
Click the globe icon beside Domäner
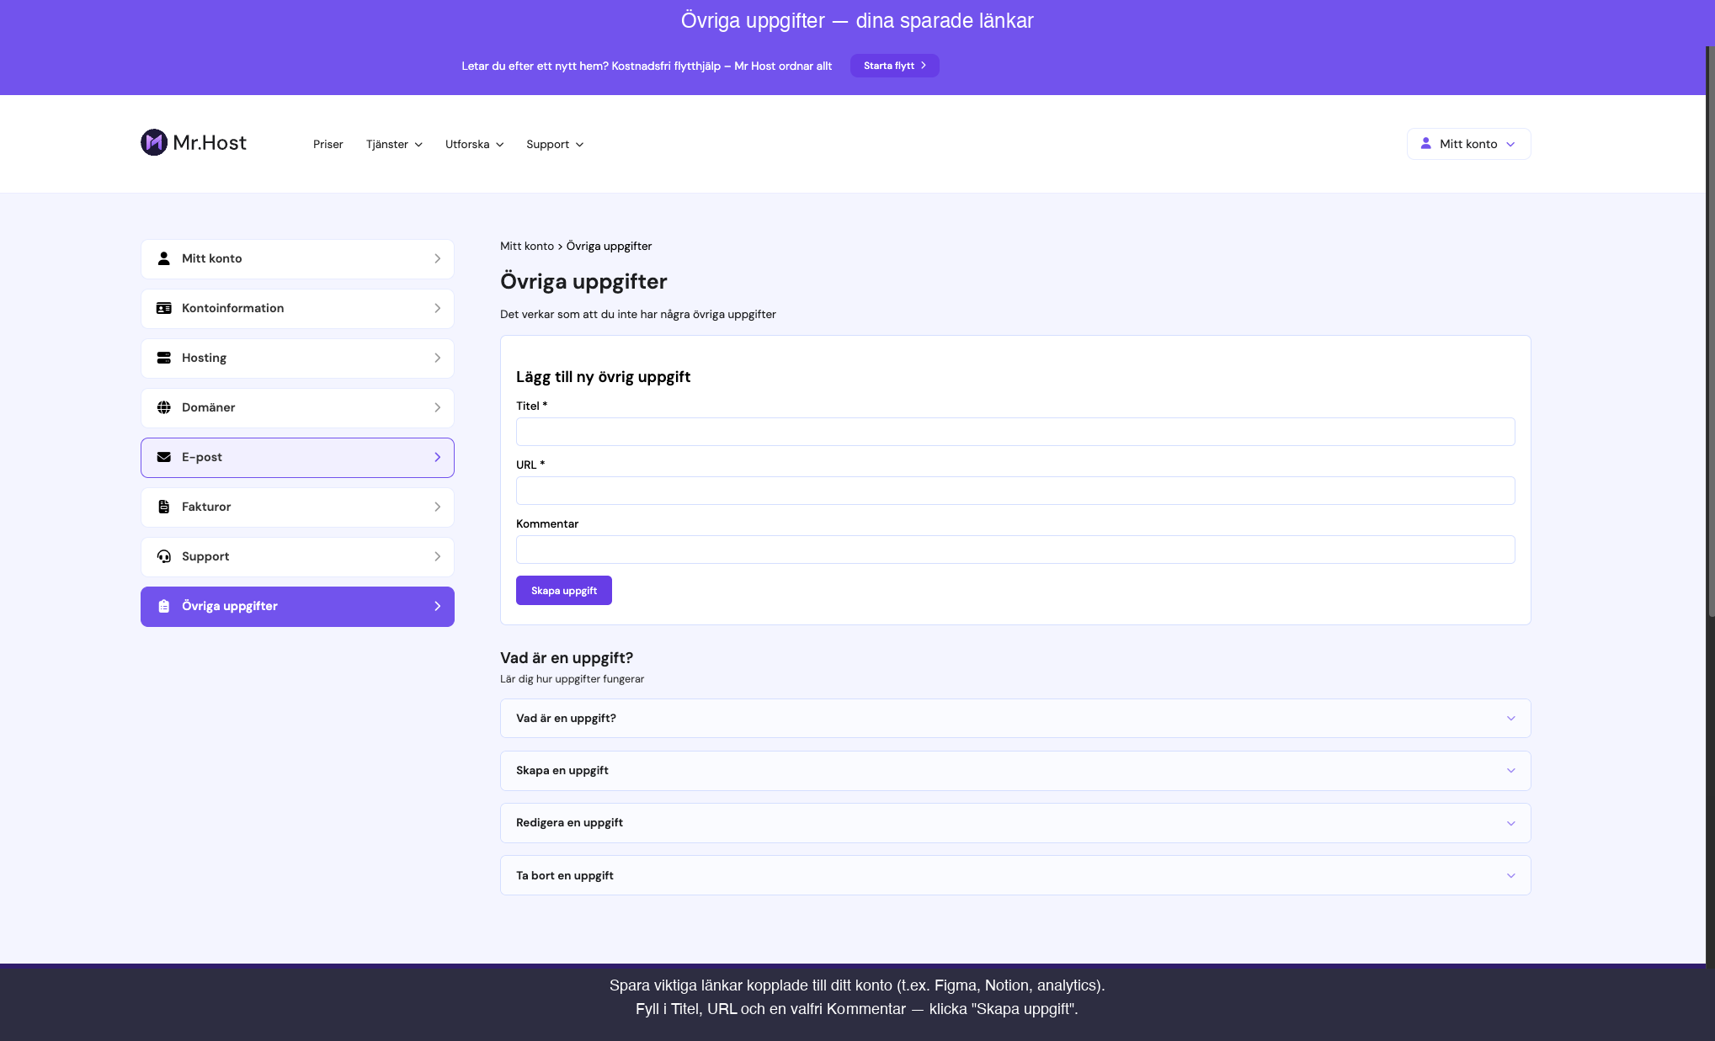164,407
